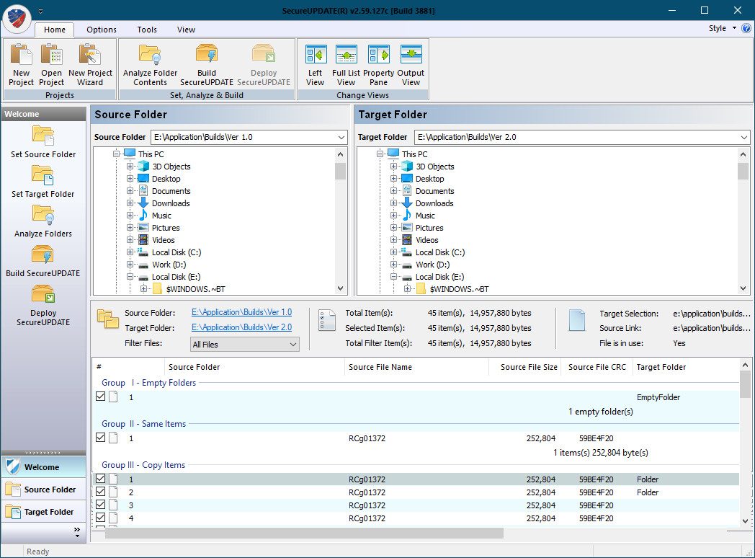Select Local Disk (C:) in Target tree
The width and height of the screenshot is (755, 558).
[x=439, y=252]
